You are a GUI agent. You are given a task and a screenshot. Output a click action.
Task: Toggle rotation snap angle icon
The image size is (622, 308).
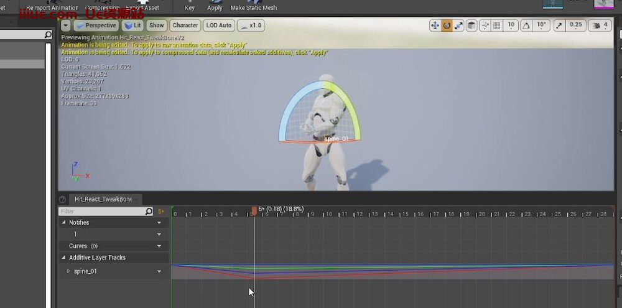[526, 26]
